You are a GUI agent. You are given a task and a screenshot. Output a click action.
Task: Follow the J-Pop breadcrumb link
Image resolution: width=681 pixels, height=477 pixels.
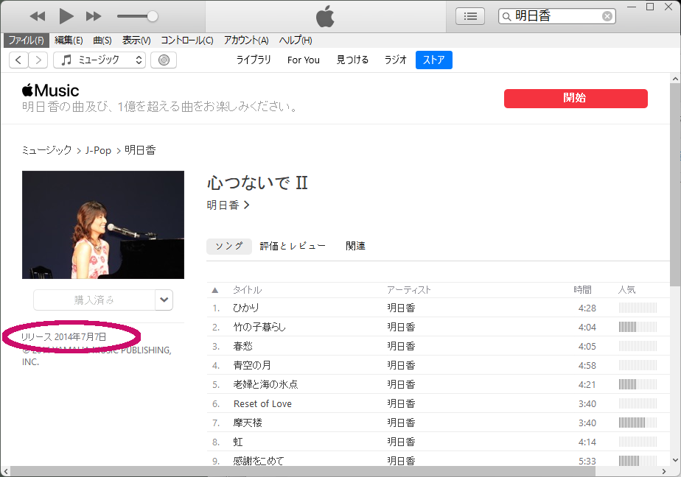[98, 150]
